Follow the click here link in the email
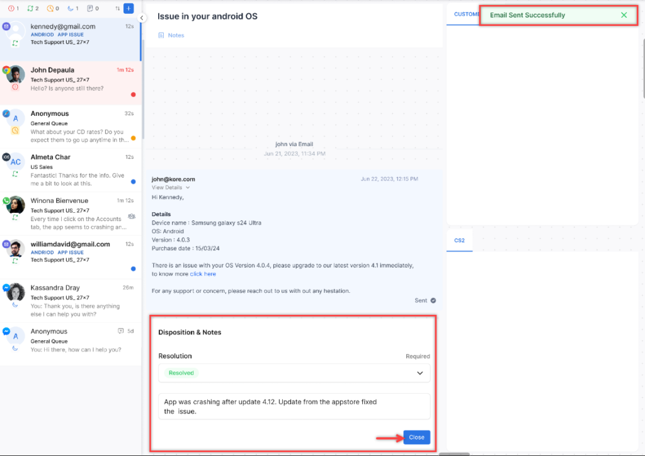This screenshot has height=456, width=645. tap(203, 273)
